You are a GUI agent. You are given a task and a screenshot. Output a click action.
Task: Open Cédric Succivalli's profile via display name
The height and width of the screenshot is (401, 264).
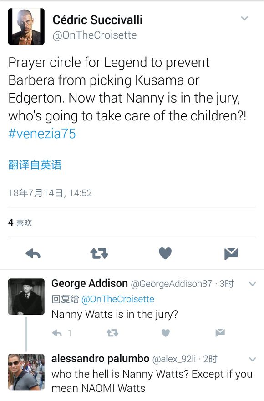pos(97,20)
